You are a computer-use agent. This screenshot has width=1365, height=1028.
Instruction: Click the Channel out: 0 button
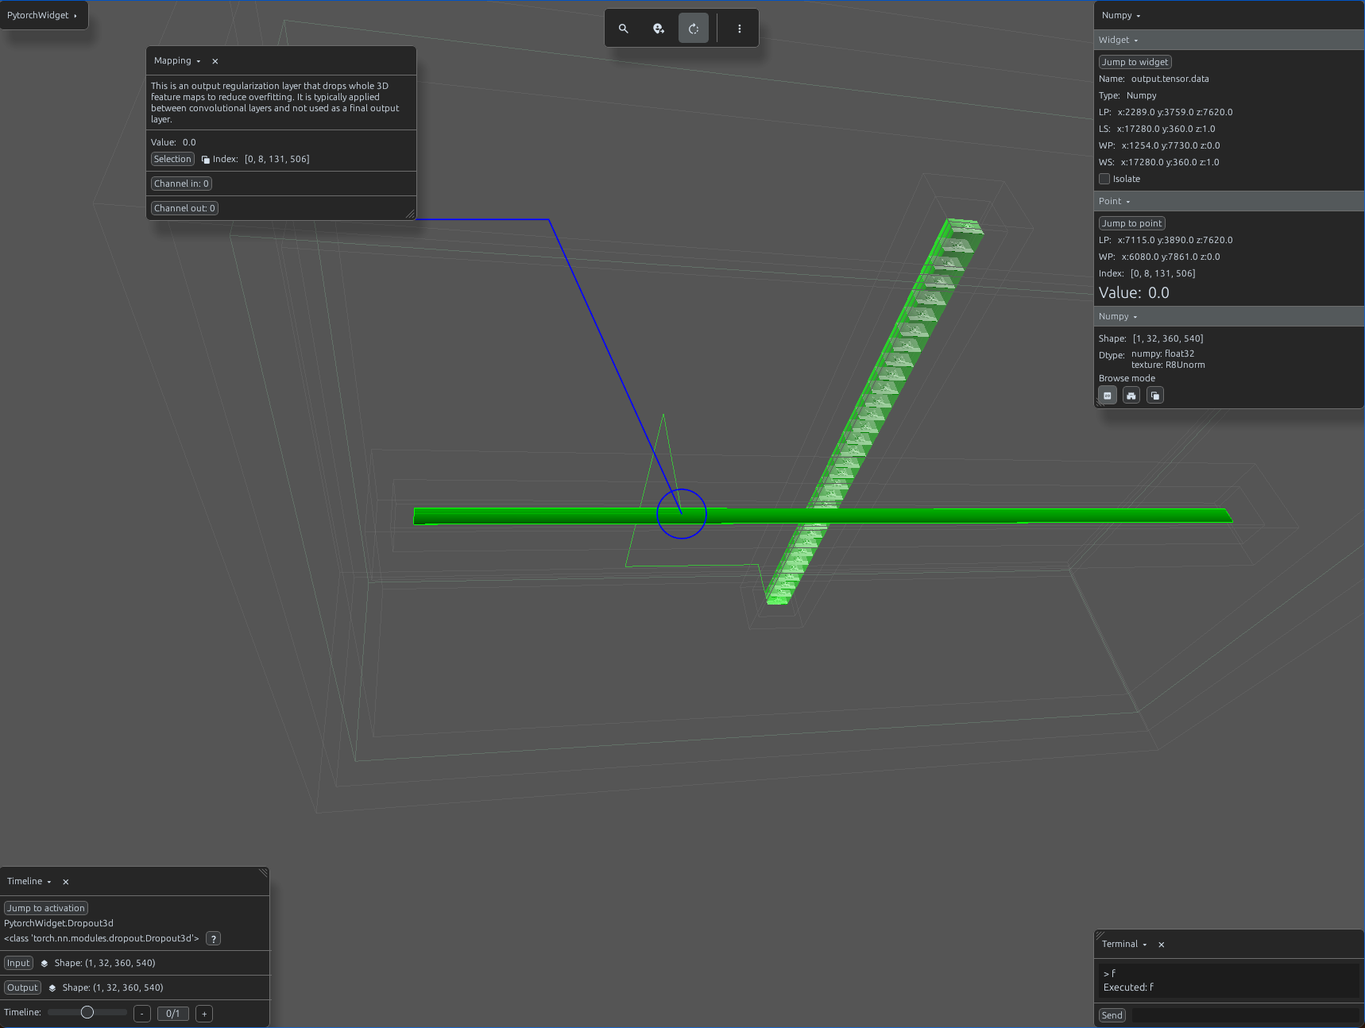tap(184, 208)
